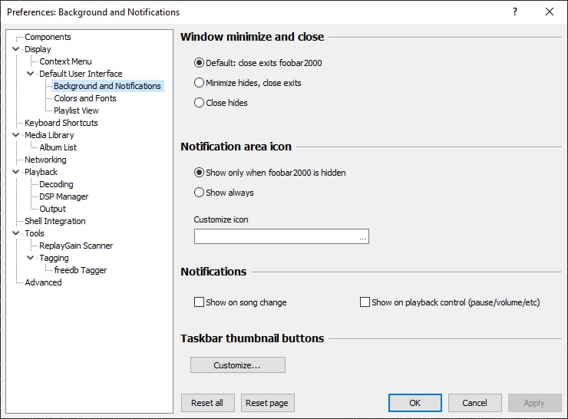Viewport: 568px width, 419px height.
Task: Select Album List in the tree
Action: pos(58,147)
